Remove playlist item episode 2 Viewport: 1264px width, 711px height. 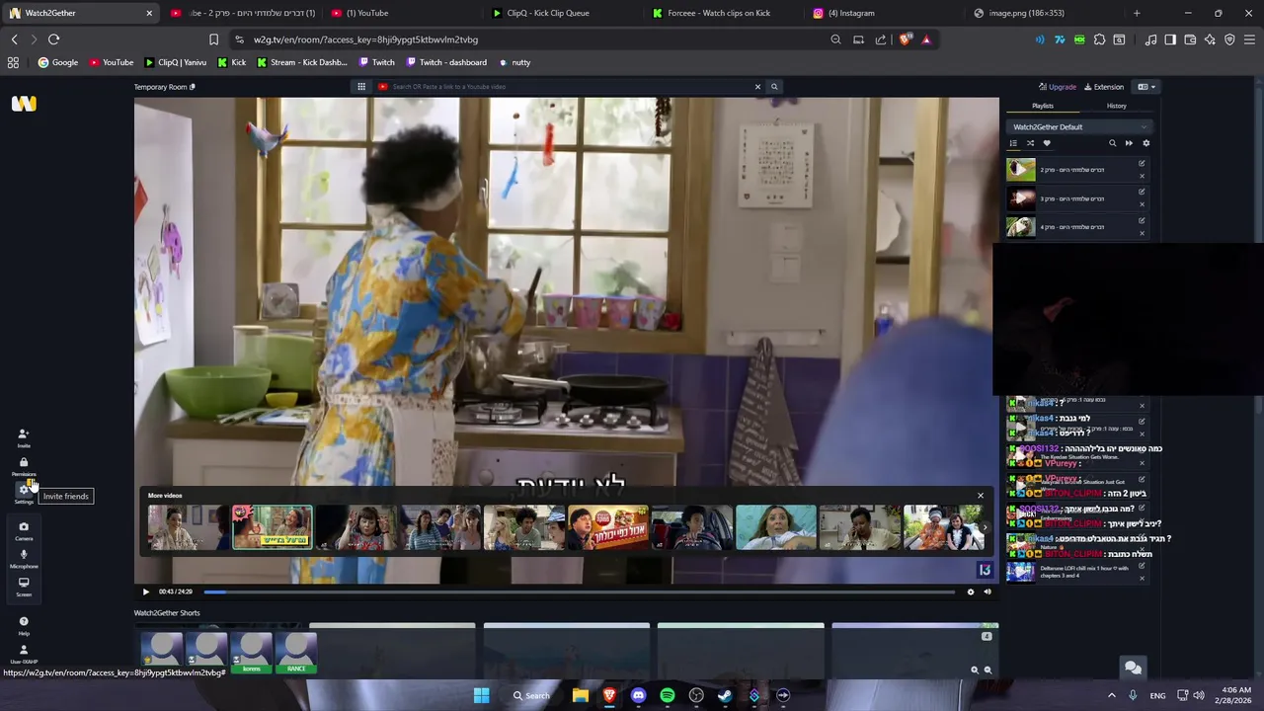pyautogui.click(x=1142, y=176)
